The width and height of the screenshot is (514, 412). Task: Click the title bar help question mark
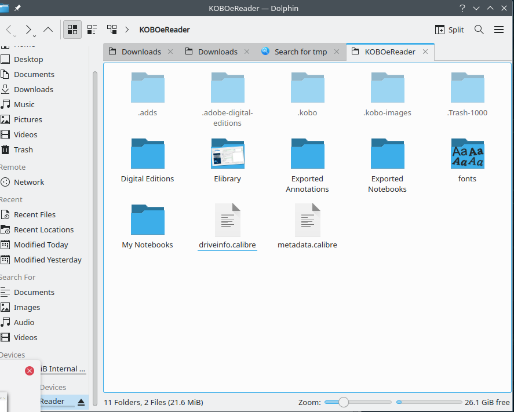click(462, 8)
